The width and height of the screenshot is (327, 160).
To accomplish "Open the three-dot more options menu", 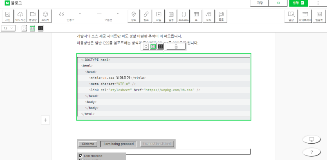I will pos(318,3).
